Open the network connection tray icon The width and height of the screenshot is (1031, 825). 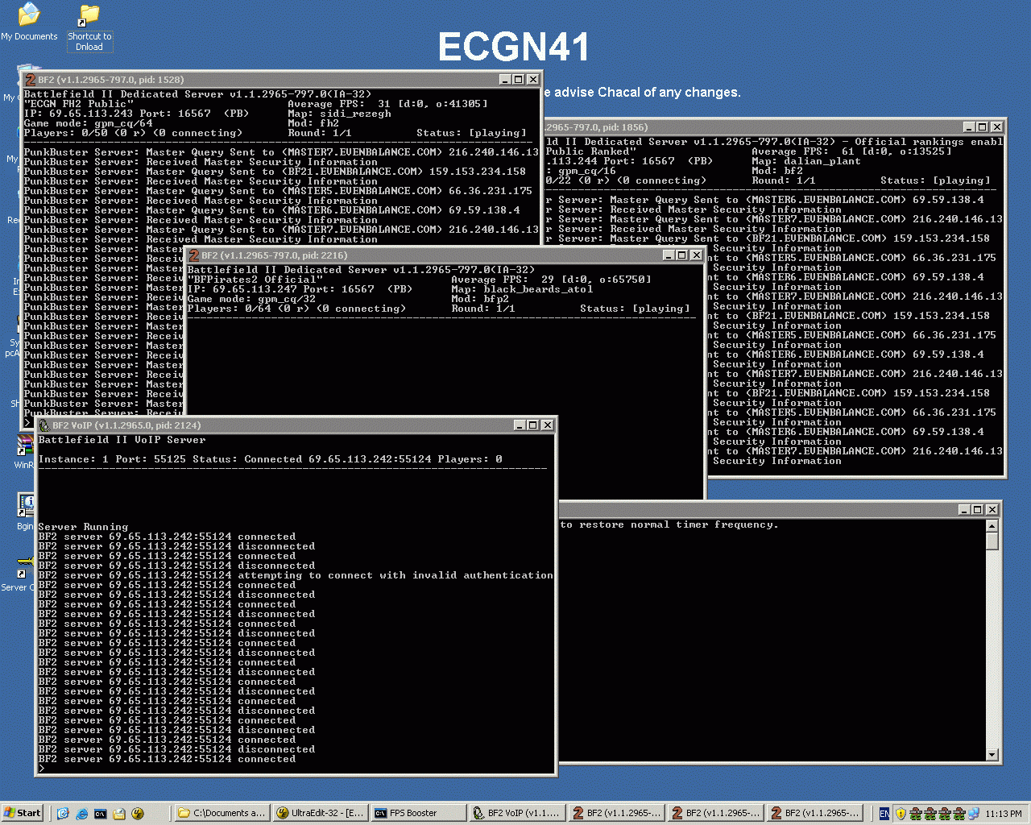pos(974,814)
